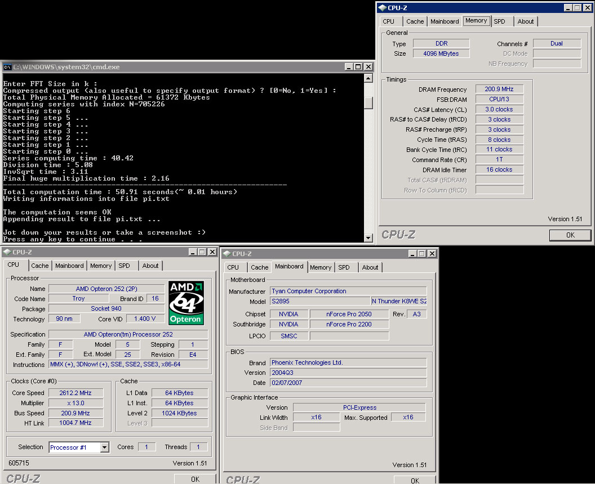This screenshot has height=484, width=595.
Task: Open Mainboard tab in CPU window
Action: 69,266
